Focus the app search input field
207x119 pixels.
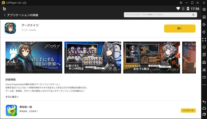click(x=160, y=15)
